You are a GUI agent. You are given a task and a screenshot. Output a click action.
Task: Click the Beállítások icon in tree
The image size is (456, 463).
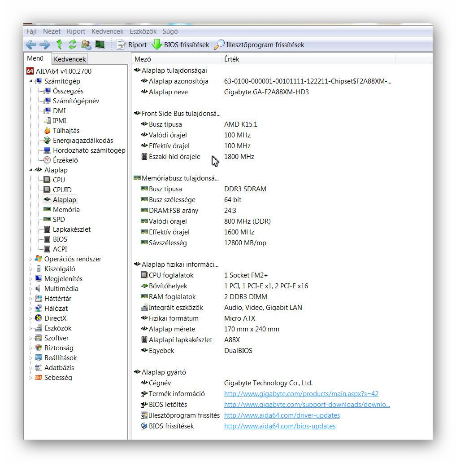click(x=38, y=358)
